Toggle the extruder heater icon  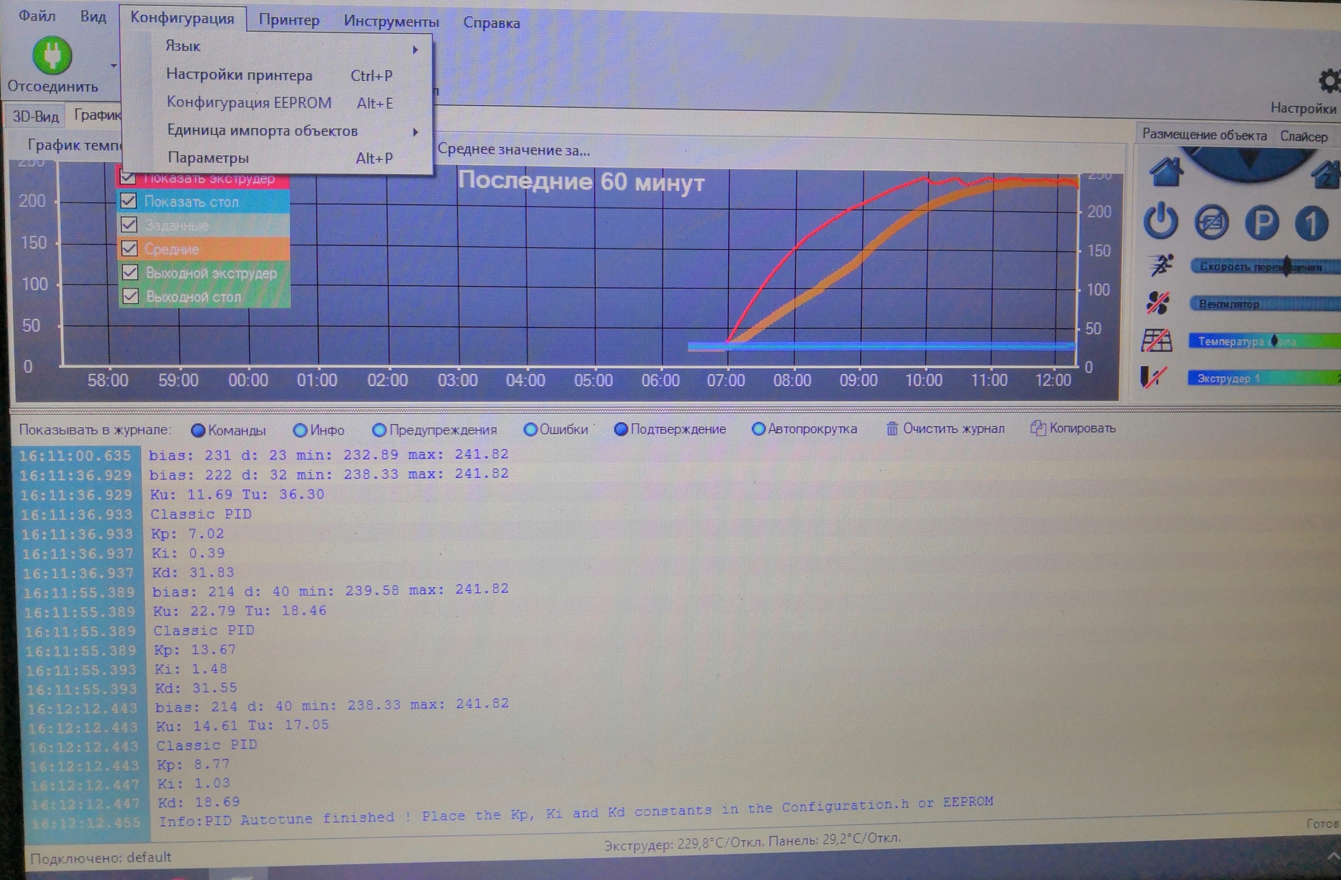(x=1153, y=378)
